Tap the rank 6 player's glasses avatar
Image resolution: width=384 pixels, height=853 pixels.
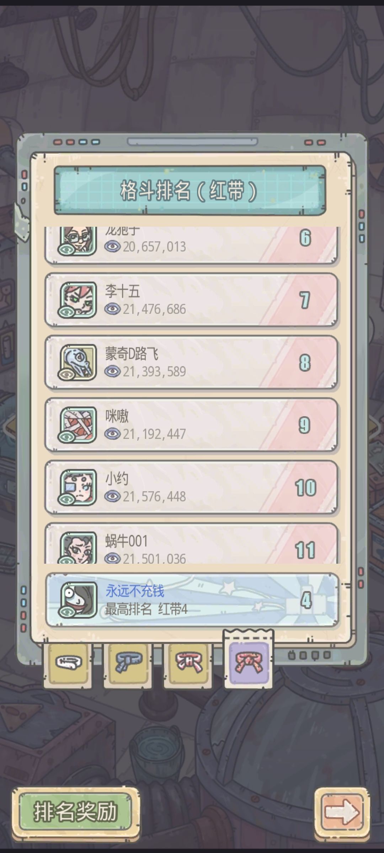pyautogui.click(x=78, y=241)
